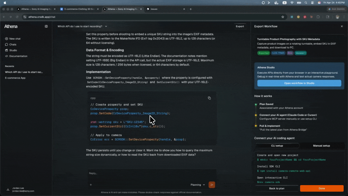Click 'Connect your AI agent' step
The width and height of the screenshot is (348, 196).
click(288, 115)
